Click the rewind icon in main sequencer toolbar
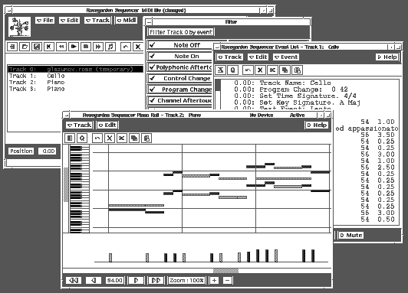 61,47
